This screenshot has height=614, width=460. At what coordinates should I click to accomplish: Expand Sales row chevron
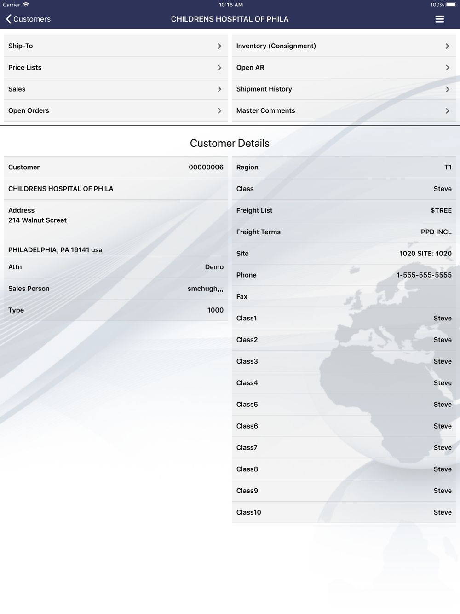219,89
